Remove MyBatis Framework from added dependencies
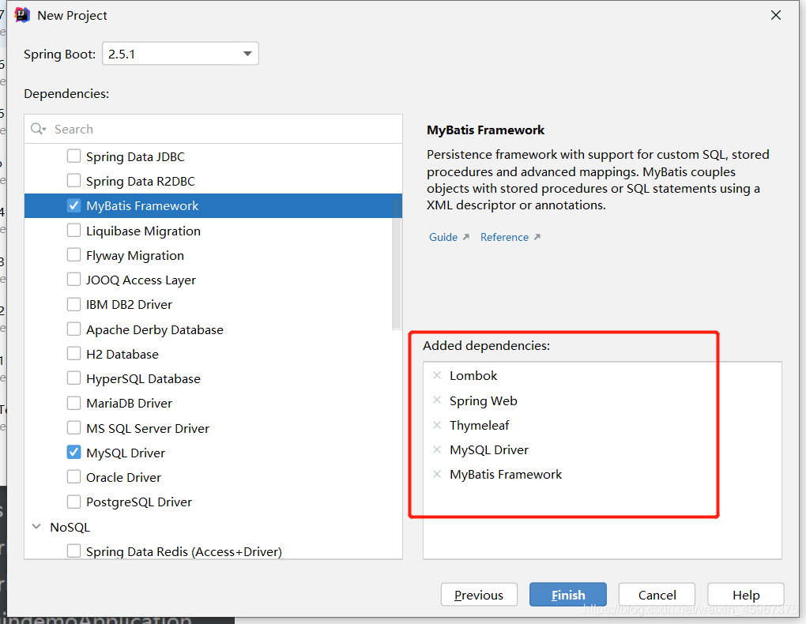The width and height of the screenshot is (806, 624). click(437, 474)
